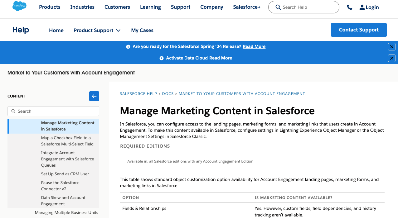
Task: Click Is Marketing Content Available column header
Action: coord(294,198)
